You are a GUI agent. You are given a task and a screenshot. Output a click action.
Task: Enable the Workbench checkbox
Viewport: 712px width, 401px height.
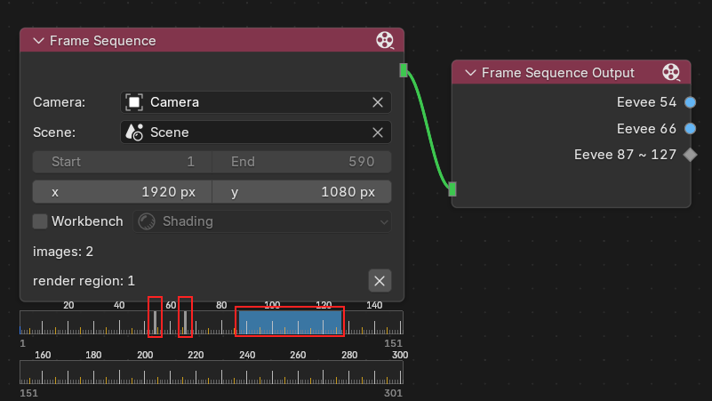[x=40, y=221]
